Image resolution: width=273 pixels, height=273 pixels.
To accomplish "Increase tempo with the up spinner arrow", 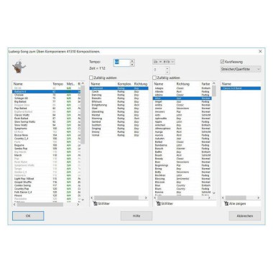I will pos(132,61).
